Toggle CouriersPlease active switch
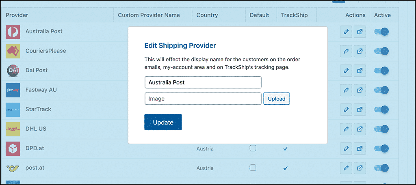 point(381,51)
